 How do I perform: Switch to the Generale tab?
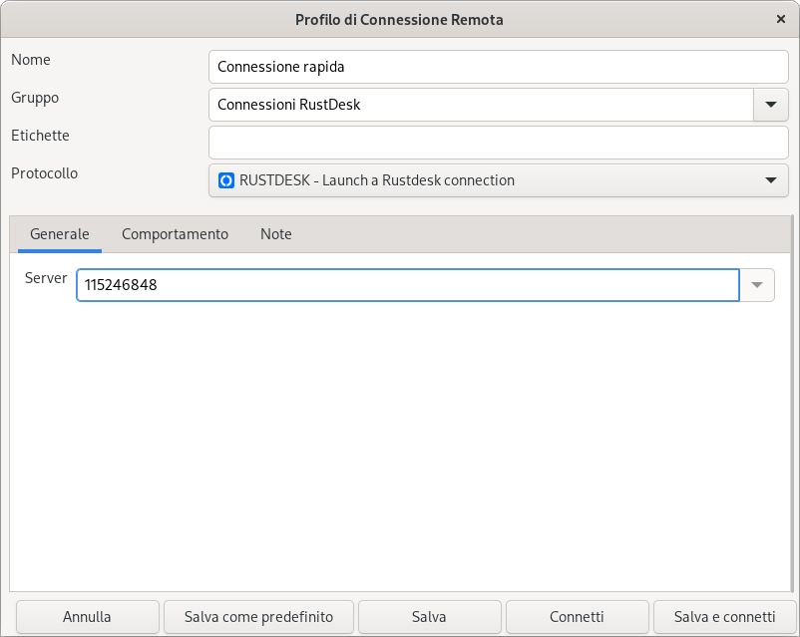[60, 234]
